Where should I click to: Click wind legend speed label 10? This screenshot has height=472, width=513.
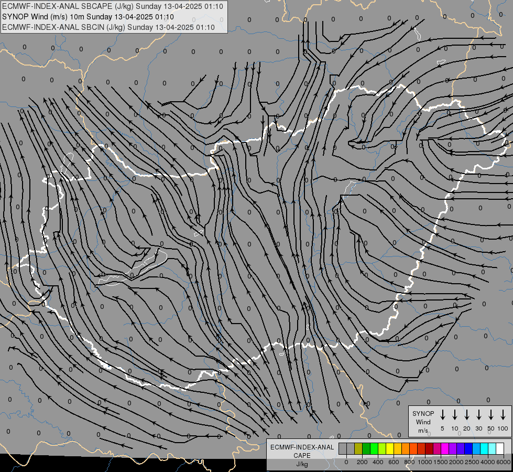[x=454, y=428]
